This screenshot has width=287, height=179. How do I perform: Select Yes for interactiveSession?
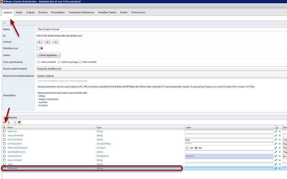(x=187, y=148)
